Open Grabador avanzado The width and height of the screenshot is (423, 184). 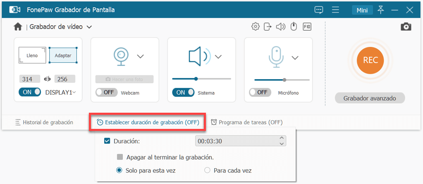(x=370, y=98)
